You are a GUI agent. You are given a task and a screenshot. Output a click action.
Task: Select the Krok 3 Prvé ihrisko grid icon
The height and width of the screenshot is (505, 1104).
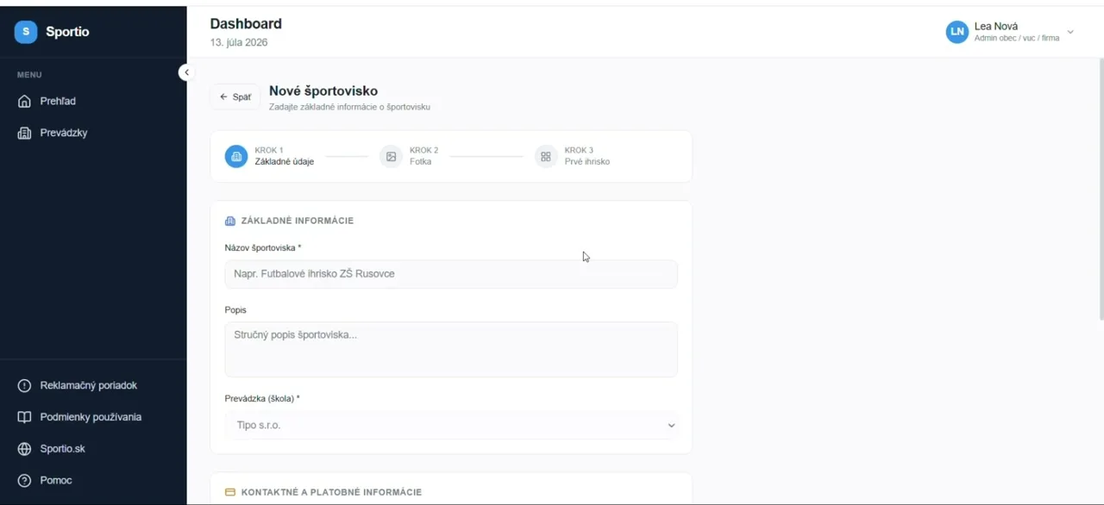[545, 157]
